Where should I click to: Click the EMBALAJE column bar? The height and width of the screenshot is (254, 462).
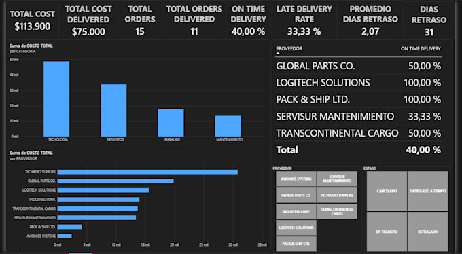point(171,122)
